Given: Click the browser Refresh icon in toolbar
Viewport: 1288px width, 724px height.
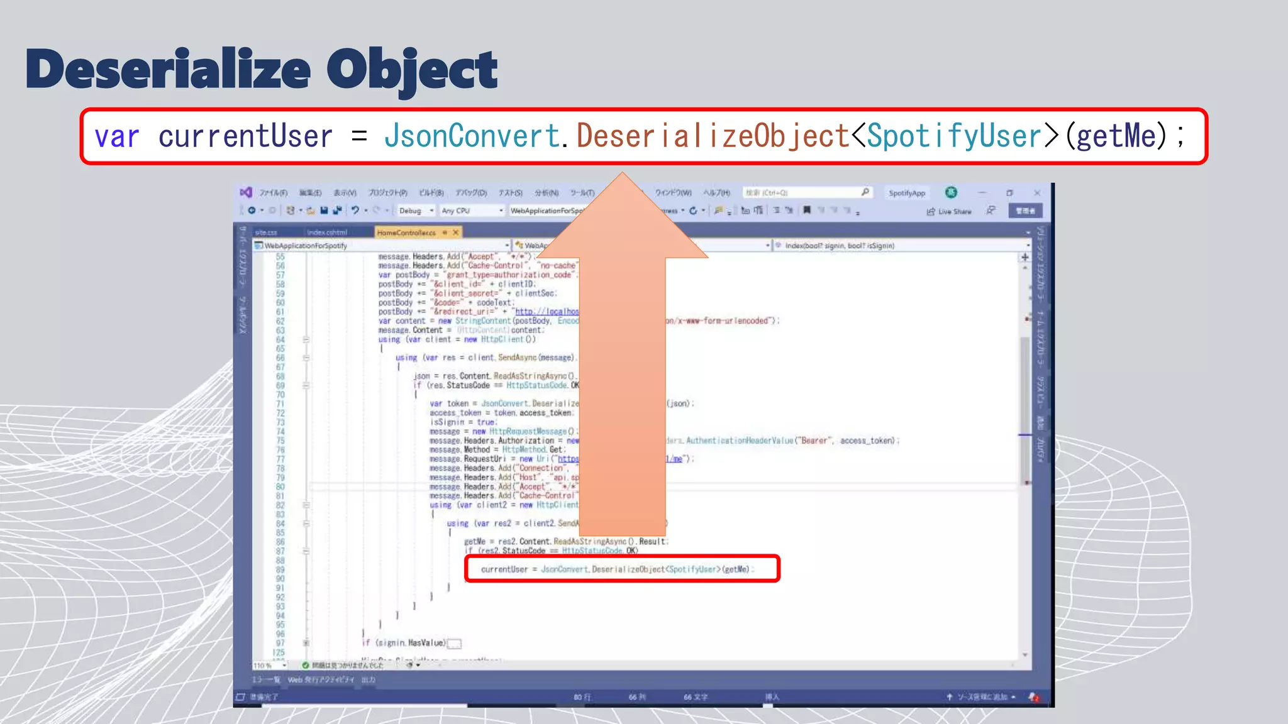Looking at the screenshot, I should pos(693,211).
